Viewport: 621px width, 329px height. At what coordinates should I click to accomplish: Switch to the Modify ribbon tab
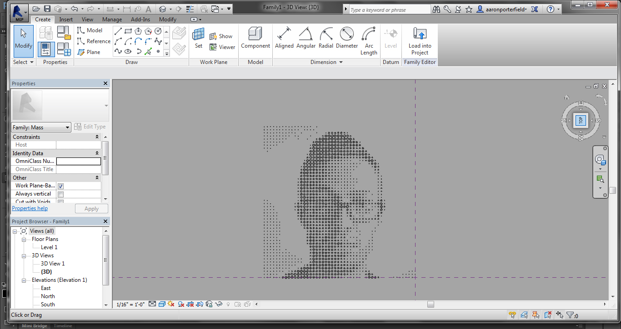click(x=168, y=20)
